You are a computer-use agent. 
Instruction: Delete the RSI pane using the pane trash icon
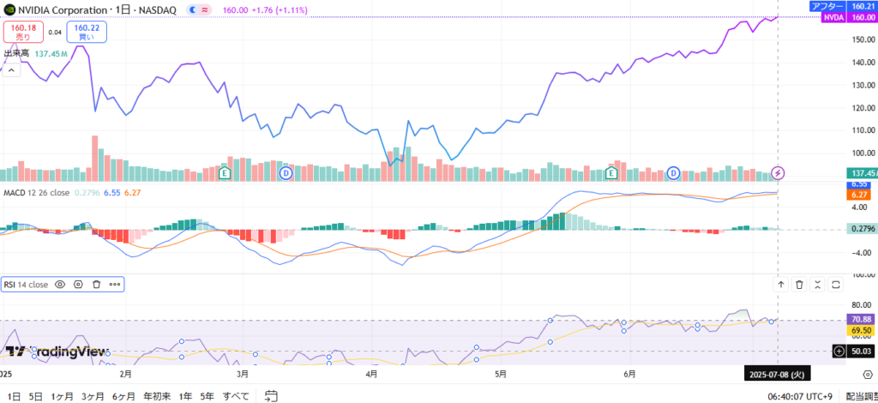[x=800, y=285]
